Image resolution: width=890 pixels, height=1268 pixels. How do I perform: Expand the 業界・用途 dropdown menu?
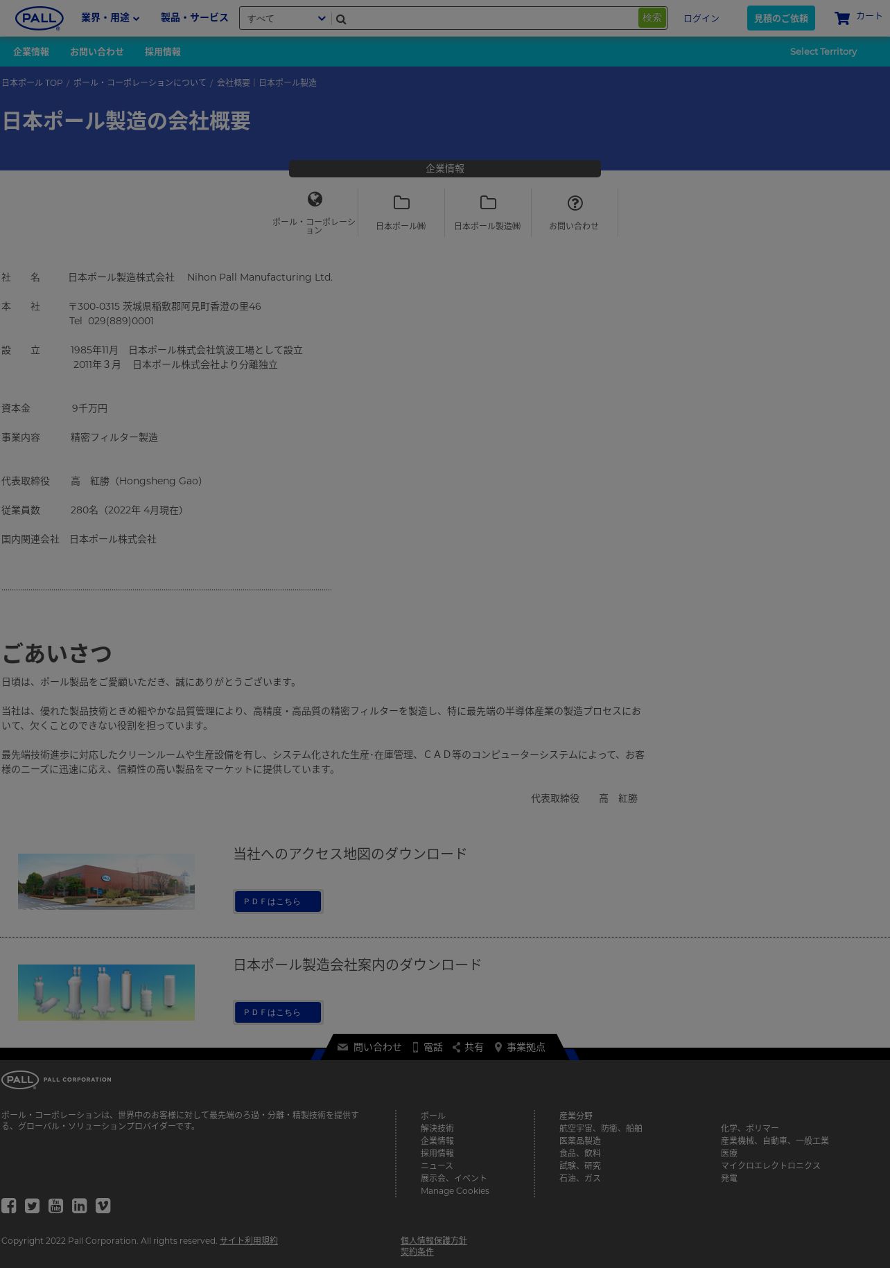coord(110,18)
